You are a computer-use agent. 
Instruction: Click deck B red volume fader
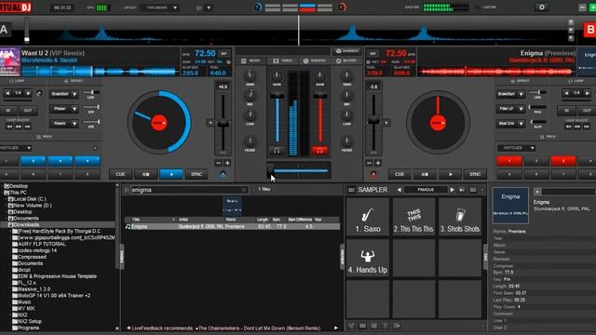click(319, 95)
